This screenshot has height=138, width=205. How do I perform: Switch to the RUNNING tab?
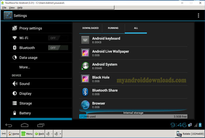click(113, 28)
